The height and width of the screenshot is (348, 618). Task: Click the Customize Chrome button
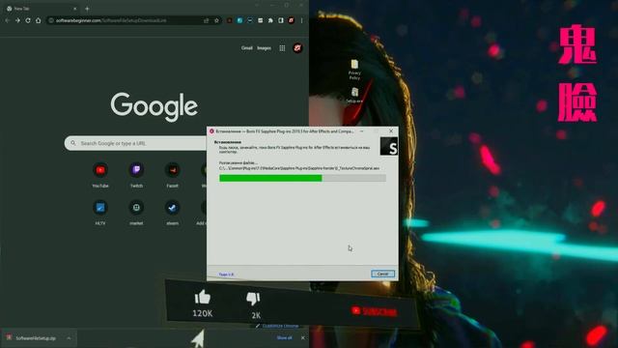click(x=277, y=326)
